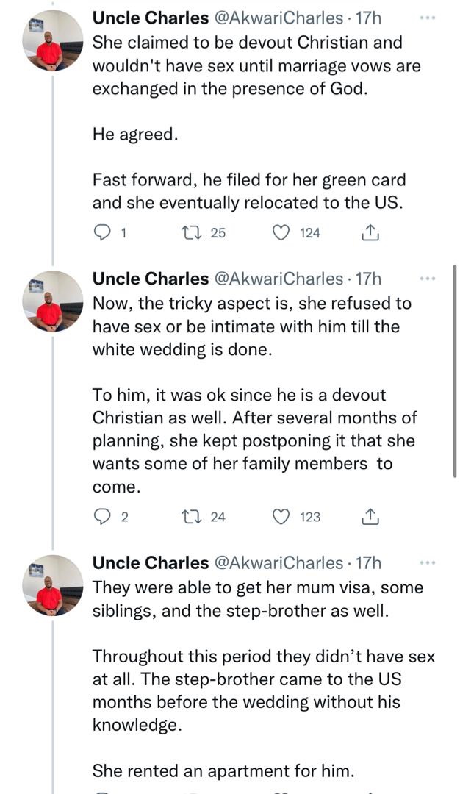Image resolution: width=460 pixels, height=794 pixels.
Task: Open the avatar beside the green card tweet
Action: (x=51, y=40)
